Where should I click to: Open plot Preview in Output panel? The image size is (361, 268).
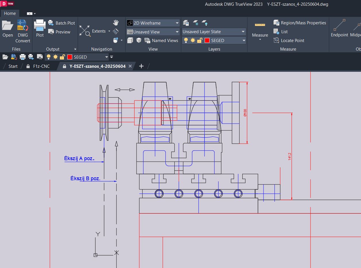59,32
